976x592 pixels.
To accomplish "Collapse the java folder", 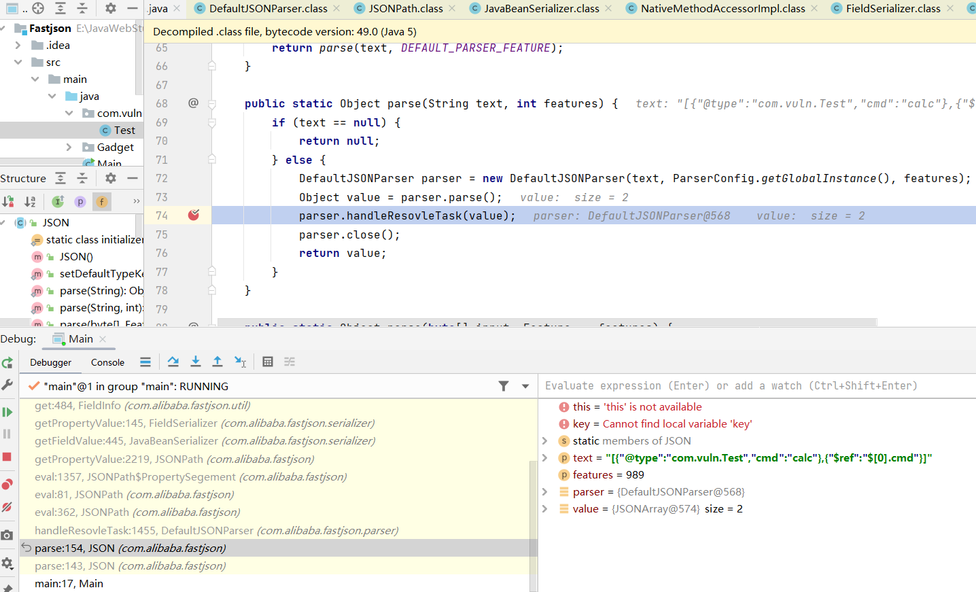I will 52,96.
